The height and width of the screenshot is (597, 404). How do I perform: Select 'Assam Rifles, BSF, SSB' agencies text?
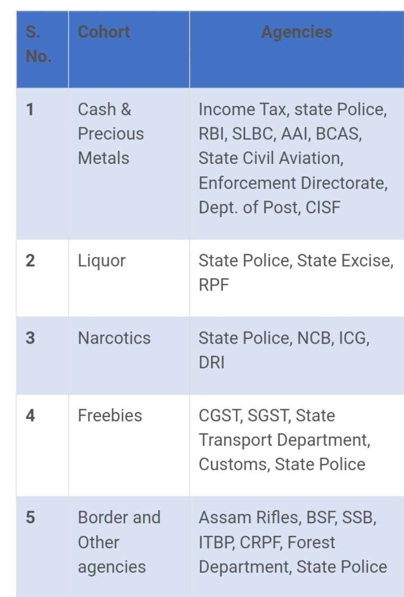(287, 518)
